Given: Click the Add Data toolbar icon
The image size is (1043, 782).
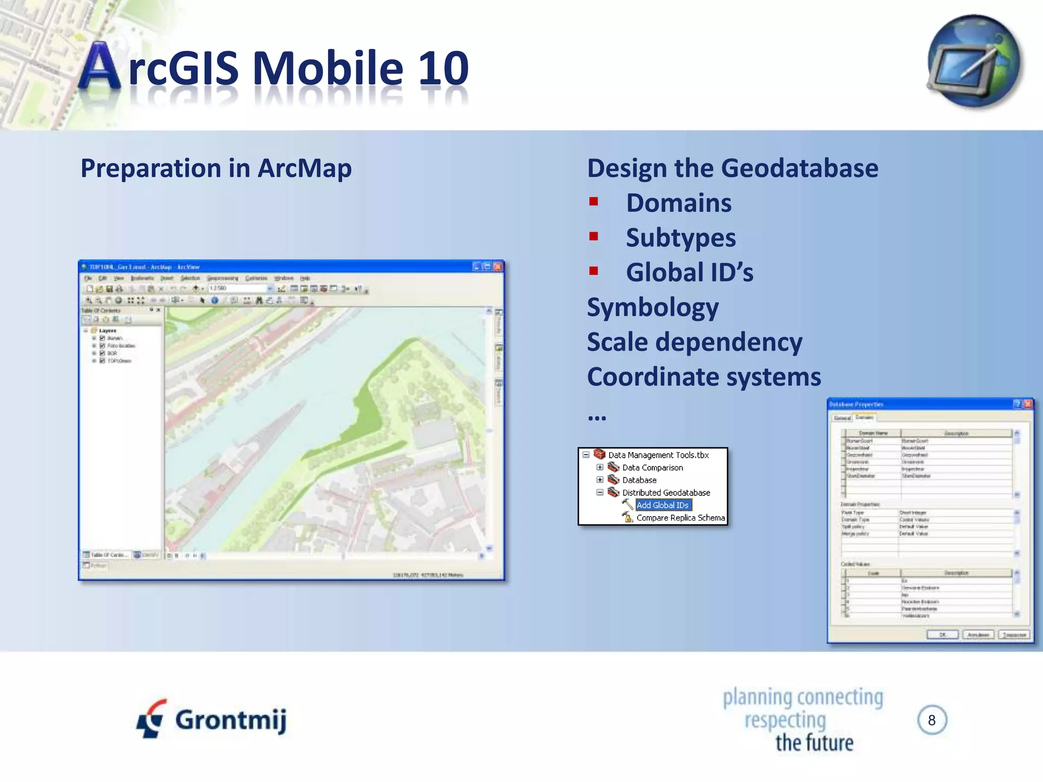Looking at the screenshot, I should [195, 289].
